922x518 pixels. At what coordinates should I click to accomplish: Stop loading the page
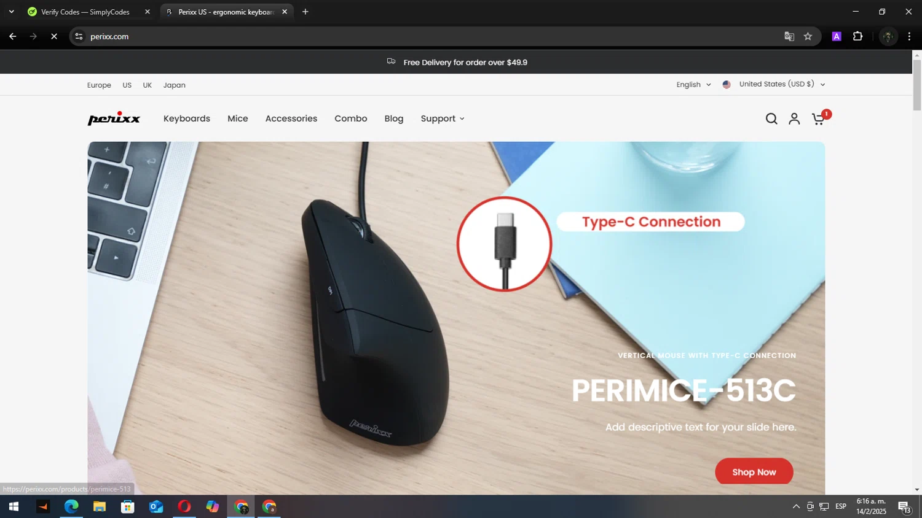coord(54,36)
